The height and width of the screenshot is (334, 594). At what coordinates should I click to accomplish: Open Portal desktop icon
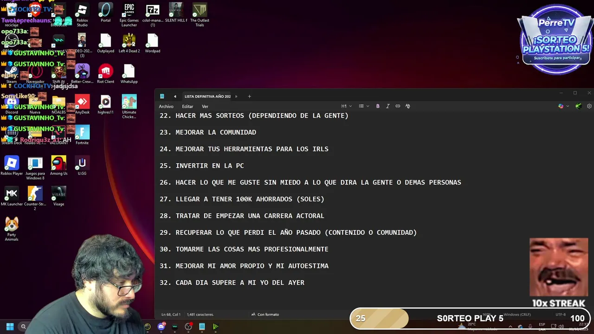[106, 13]
